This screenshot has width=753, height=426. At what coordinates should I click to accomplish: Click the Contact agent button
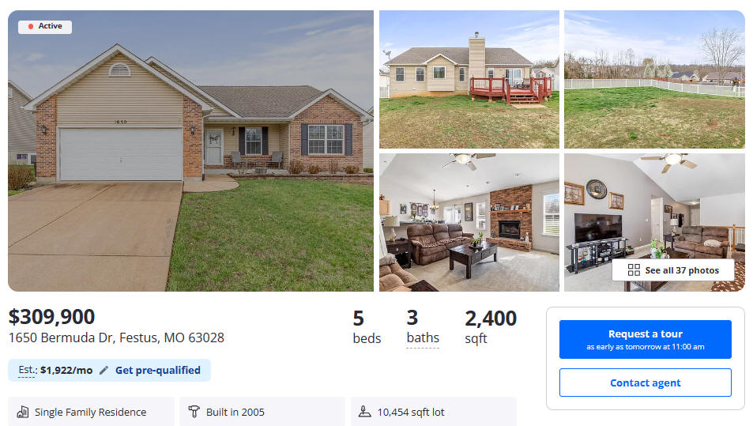point(645,383)
